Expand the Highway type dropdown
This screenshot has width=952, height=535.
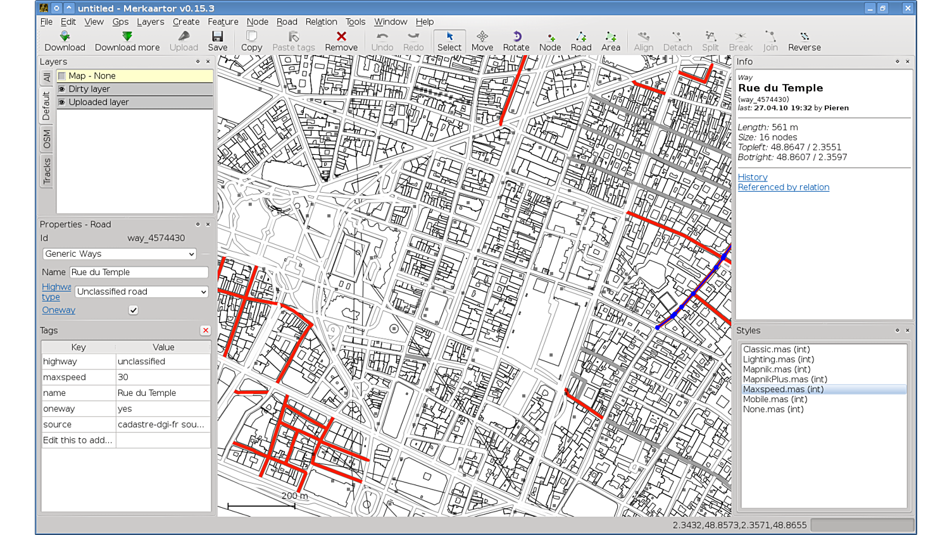pos(141,292)
